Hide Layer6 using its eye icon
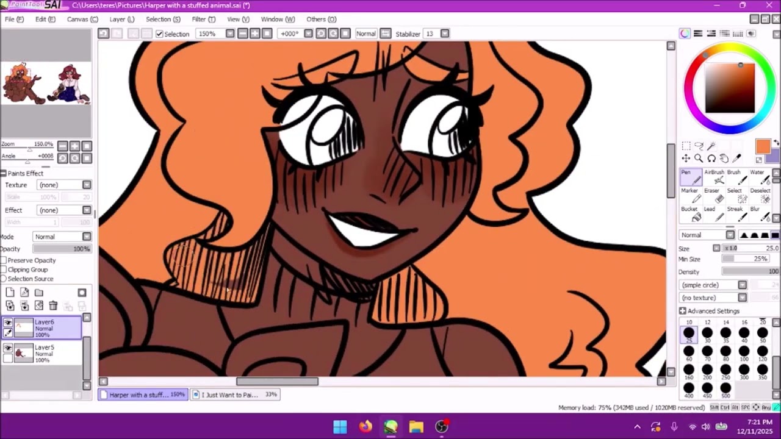Image resolution: width=781 pixels, height=439 pixels. tap(7, 323)
